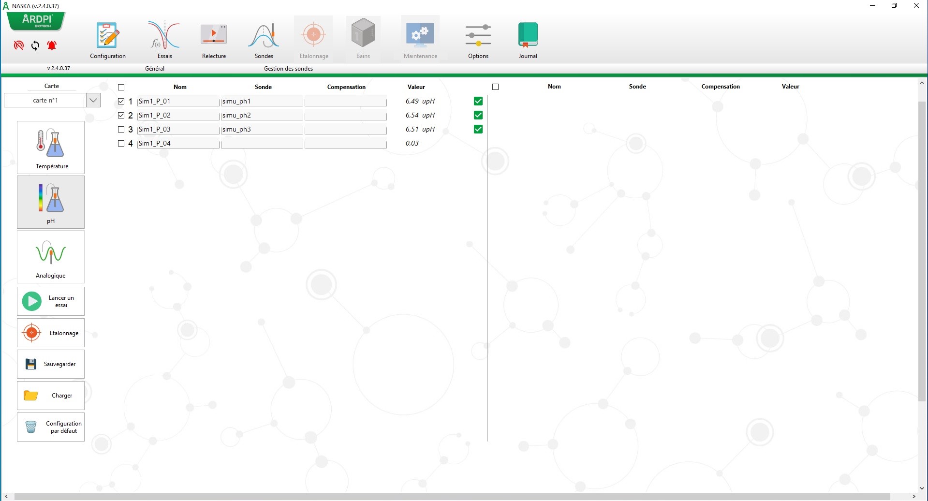This screenshot has width=928, height=501.
Task: Click the Lancer un essai button
Action: click(51, 301)
